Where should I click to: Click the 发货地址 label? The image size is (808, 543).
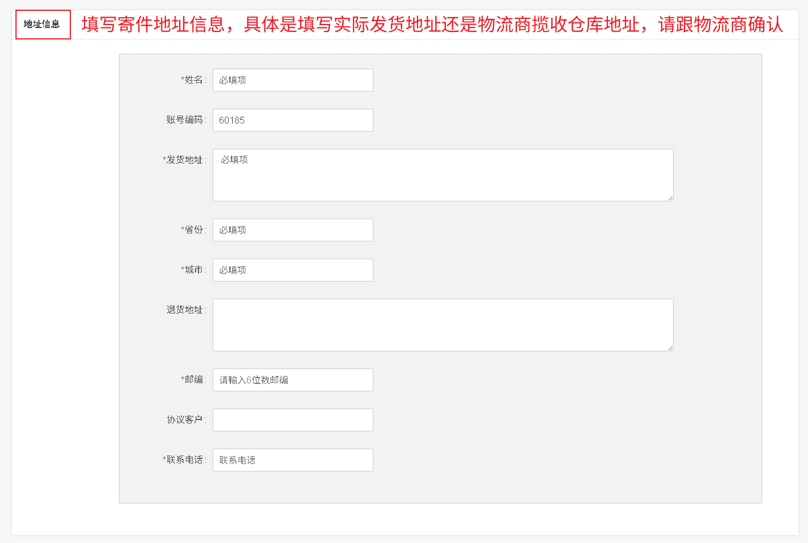click(x=185, y=160)
